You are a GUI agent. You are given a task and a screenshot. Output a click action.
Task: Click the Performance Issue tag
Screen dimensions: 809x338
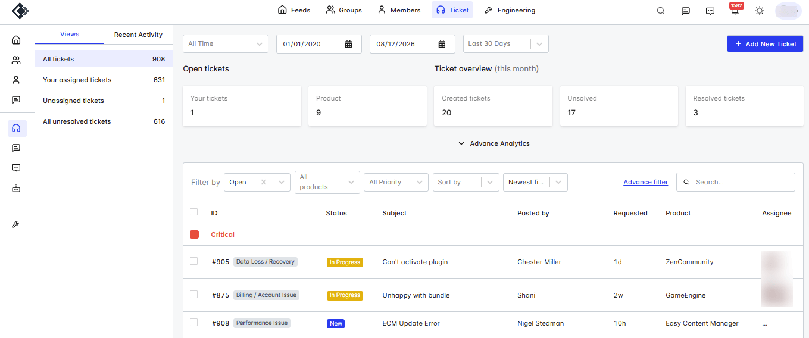pyautogui.click(x=262, y=323)
